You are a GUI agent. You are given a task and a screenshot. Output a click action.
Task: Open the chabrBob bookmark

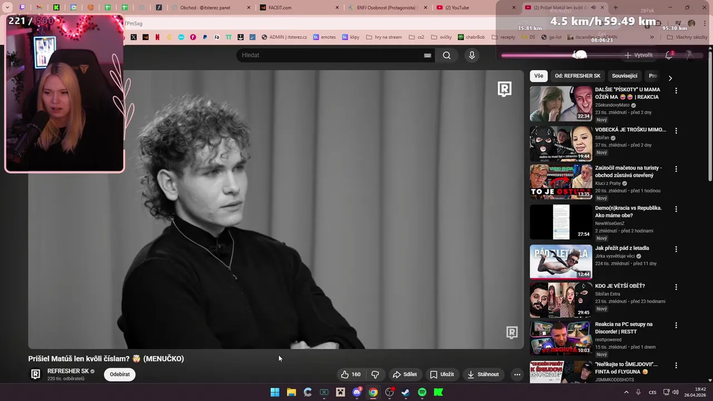click(x=471, y=37)
